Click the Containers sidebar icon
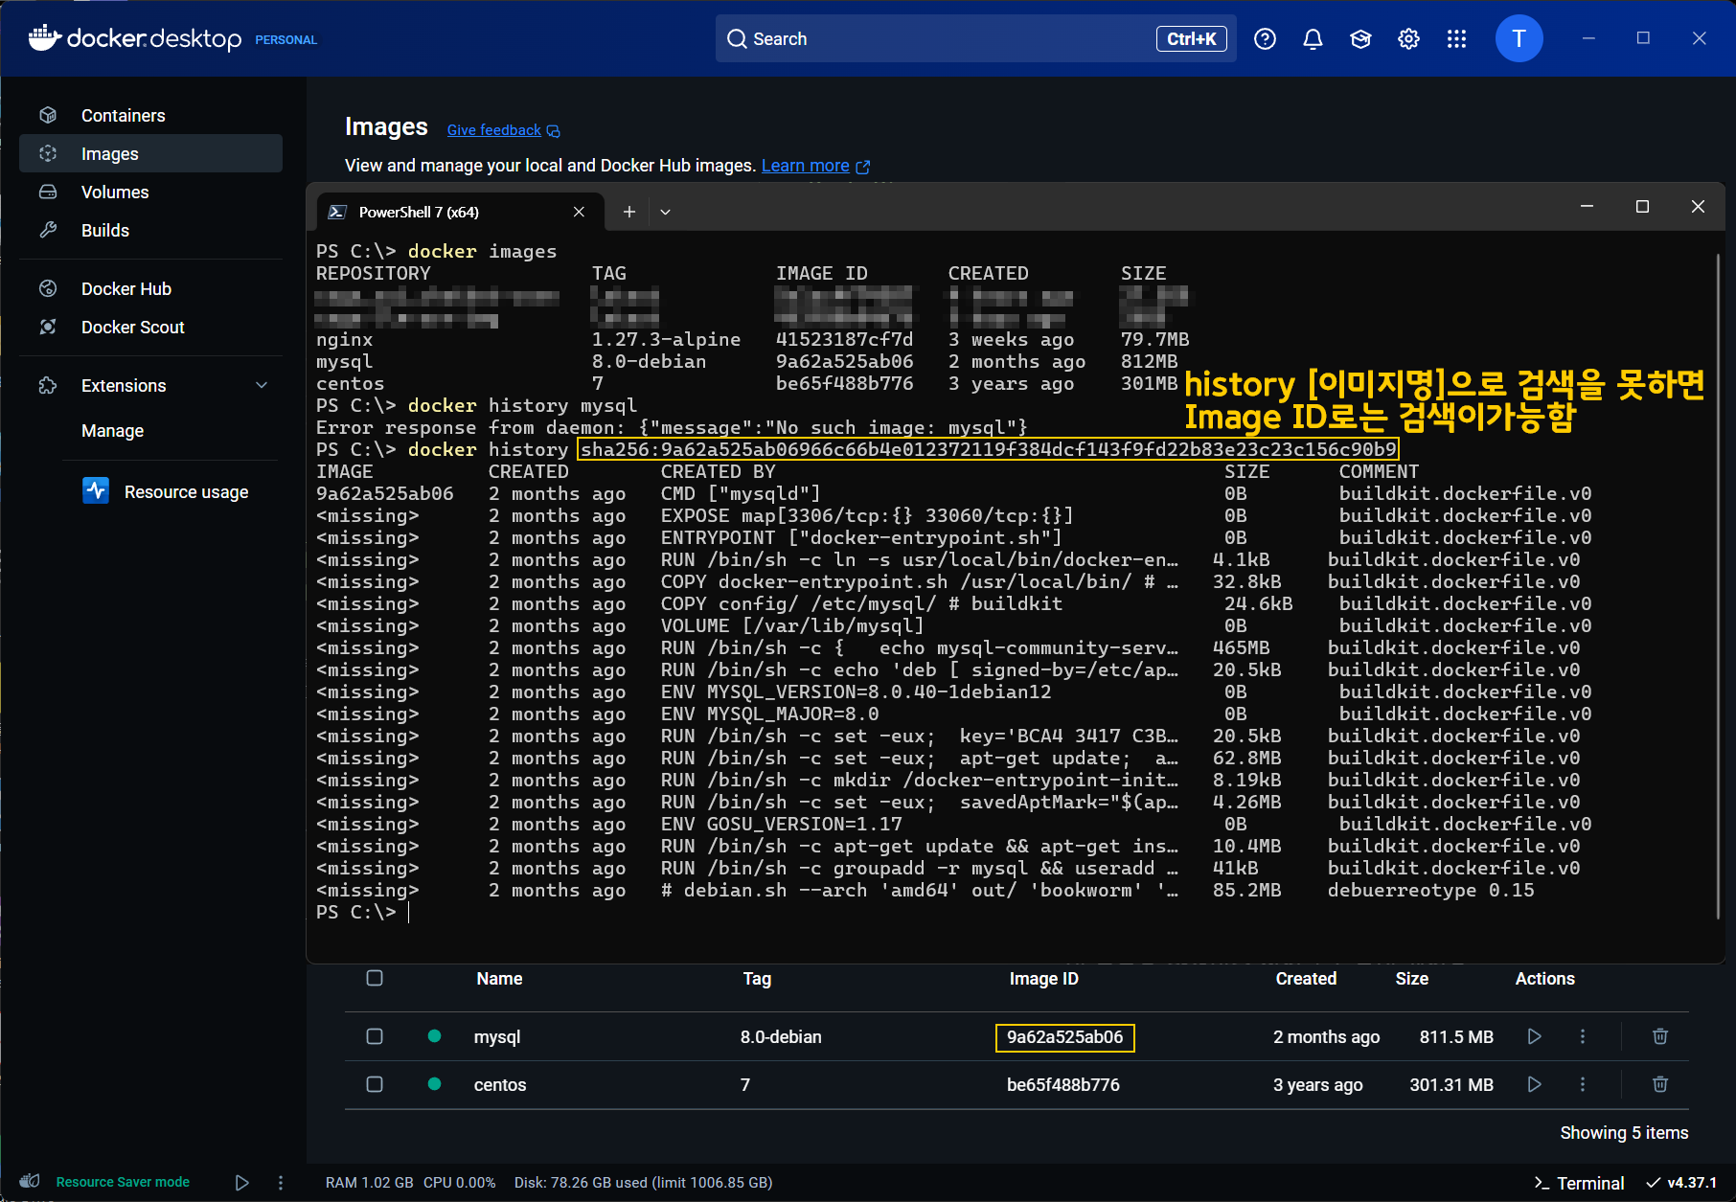The height and width of the screenshot is (1202, 1736). click(48, 116)
